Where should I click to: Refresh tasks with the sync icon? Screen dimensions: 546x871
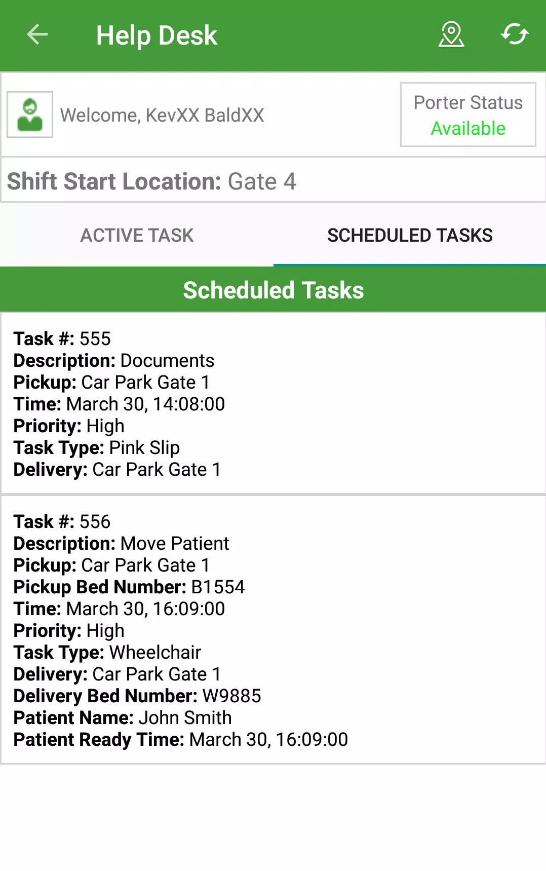[515, 34]
